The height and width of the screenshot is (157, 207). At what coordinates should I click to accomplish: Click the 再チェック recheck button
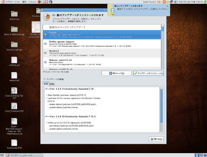point(116,73)
